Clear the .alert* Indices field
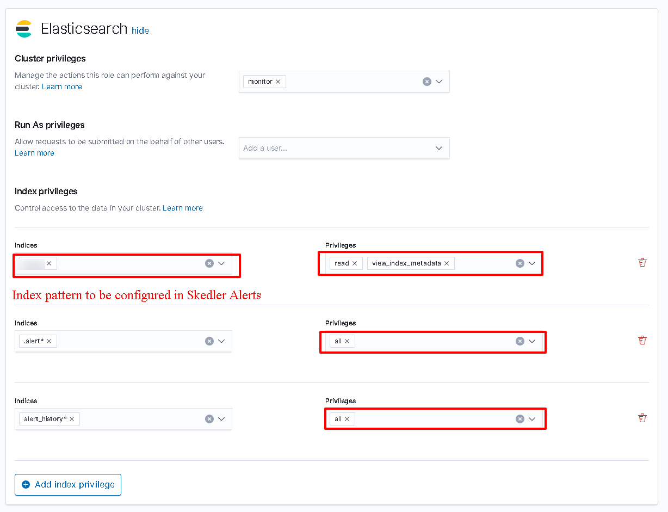 [x=209, y=341]
